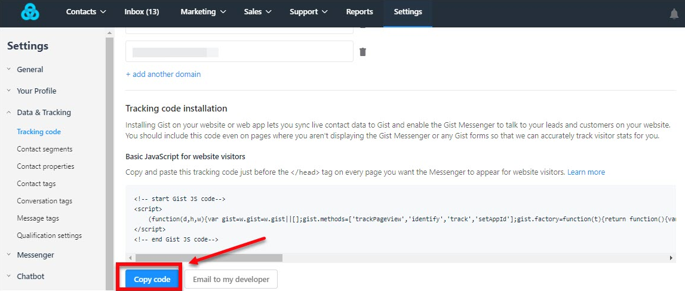Open the Contacts dropdown menu
The image size is (685, 291).
click(86, 12)
